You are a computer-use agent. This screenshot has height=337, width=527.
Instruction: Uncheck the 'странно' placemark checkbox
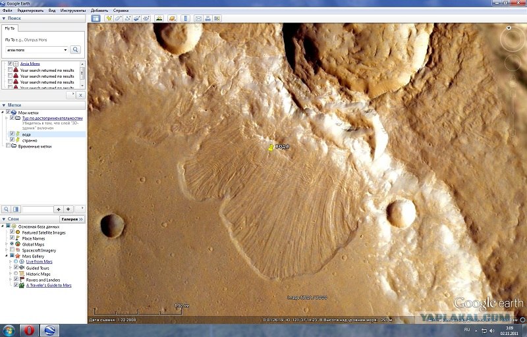(x=12, y=140)
